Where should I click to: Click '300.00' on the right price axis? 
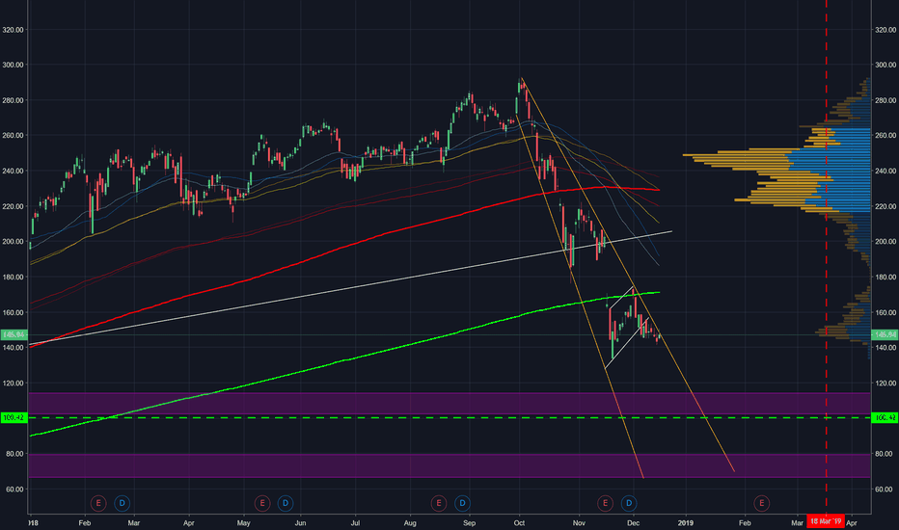point(885,65)
